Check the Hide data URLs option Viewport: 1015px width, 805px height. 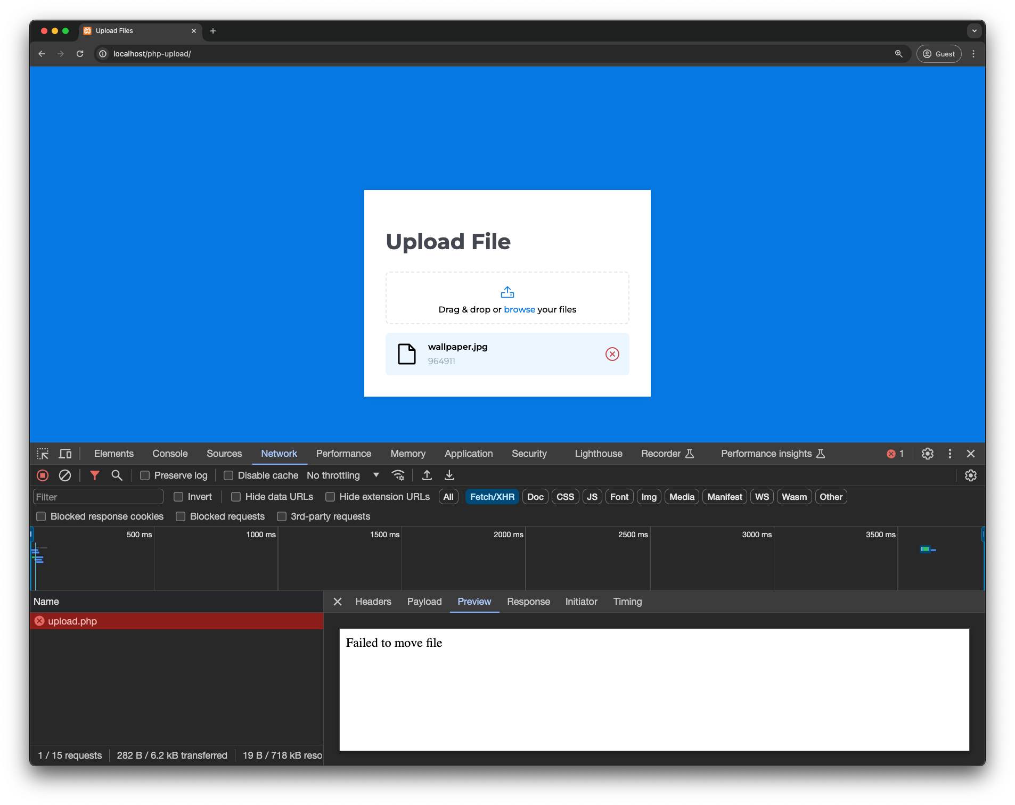click(x=236, y=497)
